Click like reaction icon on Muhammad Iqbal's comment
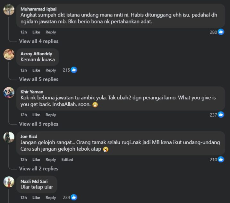 pyautogui.click(x=221, y=32)
